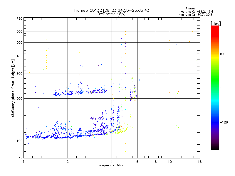
Task: Click the colorbar tick label '-100'
Action: (x=224, y=122)
